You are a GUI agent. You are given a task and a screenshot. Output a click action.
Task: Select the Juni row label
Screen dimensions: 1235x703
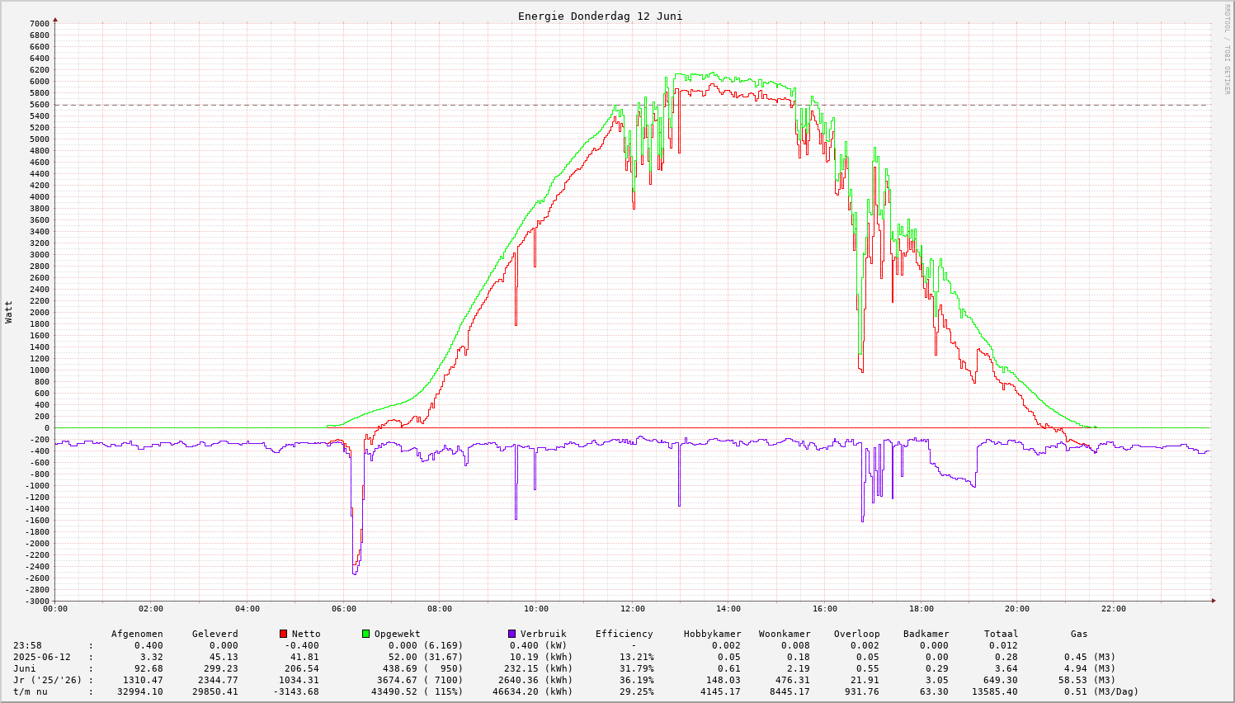(x=25, y=668)
